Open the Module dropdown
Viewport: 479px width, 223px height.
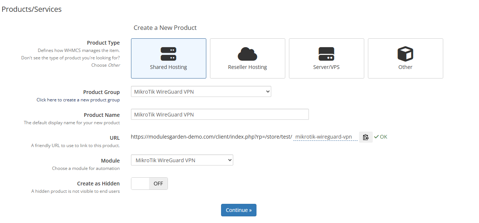(182, 160)
